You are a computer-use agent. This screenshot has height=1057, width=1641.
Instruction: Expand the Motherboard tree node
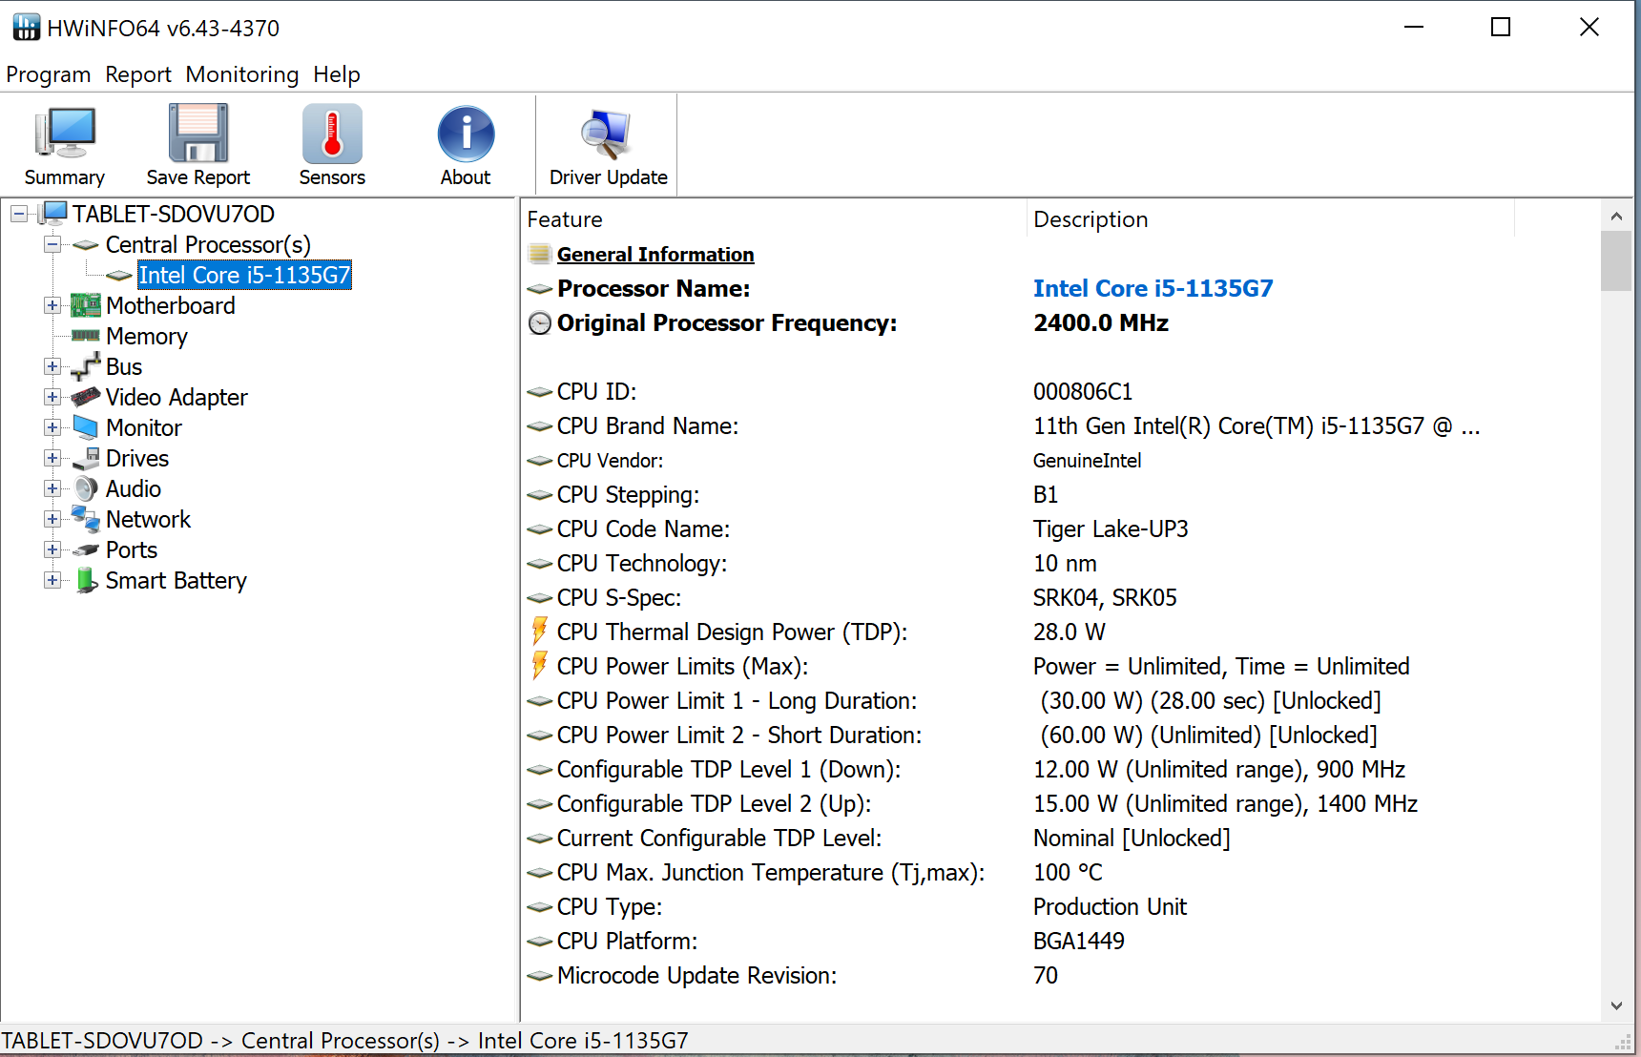pyautogui.click(x=52, y=305)
